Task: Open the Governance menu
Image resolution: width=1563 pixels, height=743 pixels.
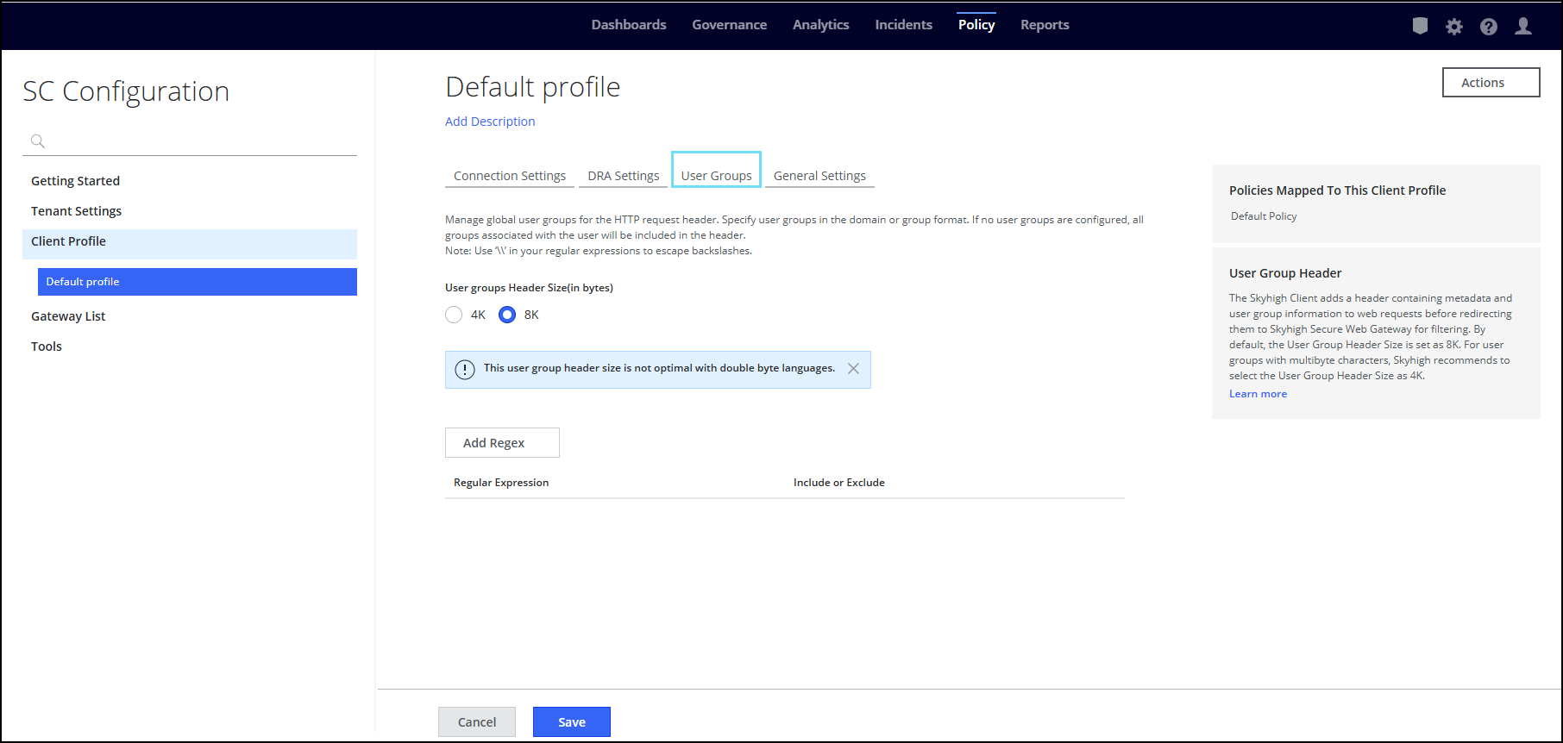Action: pos(729,25)
